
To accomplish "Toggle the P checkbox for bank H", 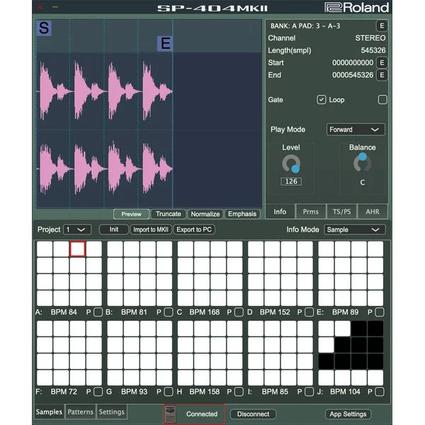I will [239, 392].
